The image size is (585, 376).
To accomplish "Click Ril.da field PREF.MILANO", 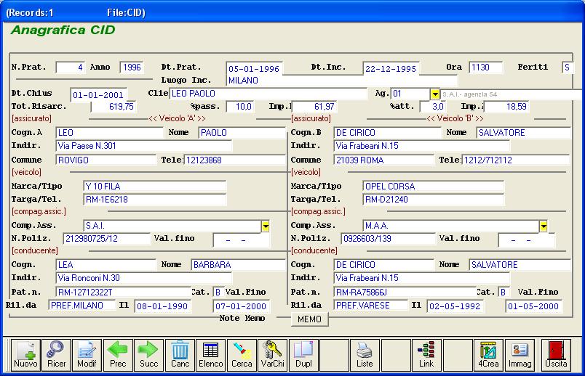I will click(x=82, y=306).
